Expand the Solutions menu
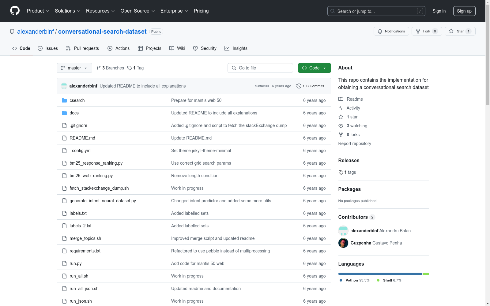The height and width of the screenshot is (306, 490). click(68, 11)
